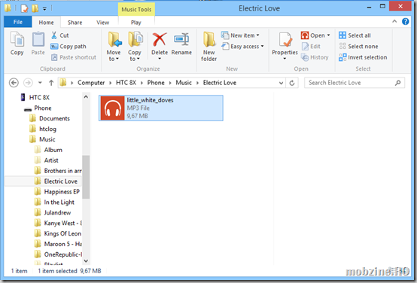Refresh the current folder
Image resolution: width=417 pixels, height=283 pixels.
pos(292,83)
